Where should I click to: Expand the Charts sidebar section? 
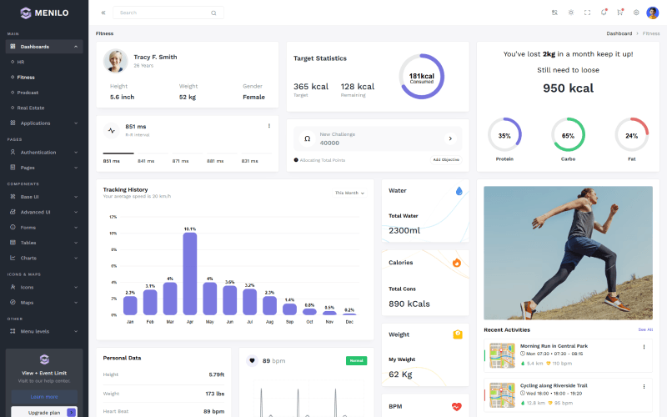pos(43,258)
